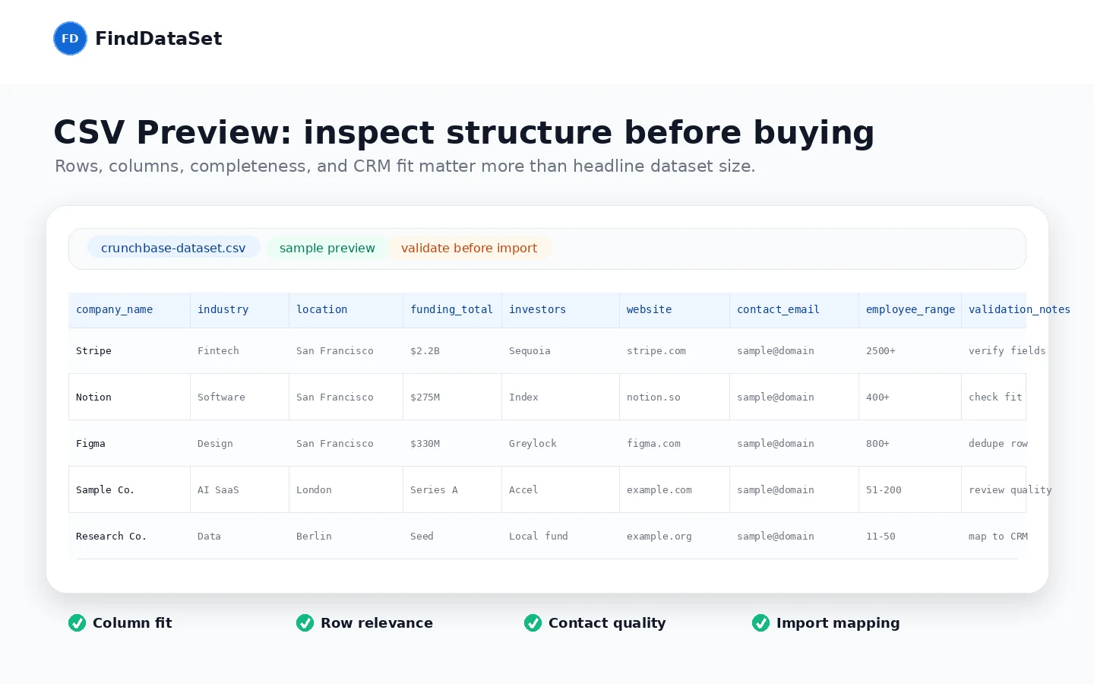
Task: Click the Local fund investor cell
Action: [x=560, y=536]
